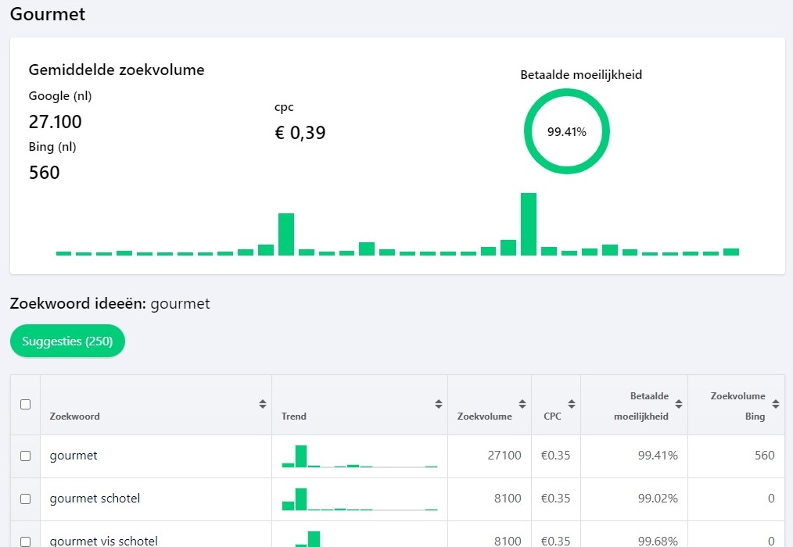793x547 pixels.
Task: Click the Trend column header
Action: click(294, 417)
